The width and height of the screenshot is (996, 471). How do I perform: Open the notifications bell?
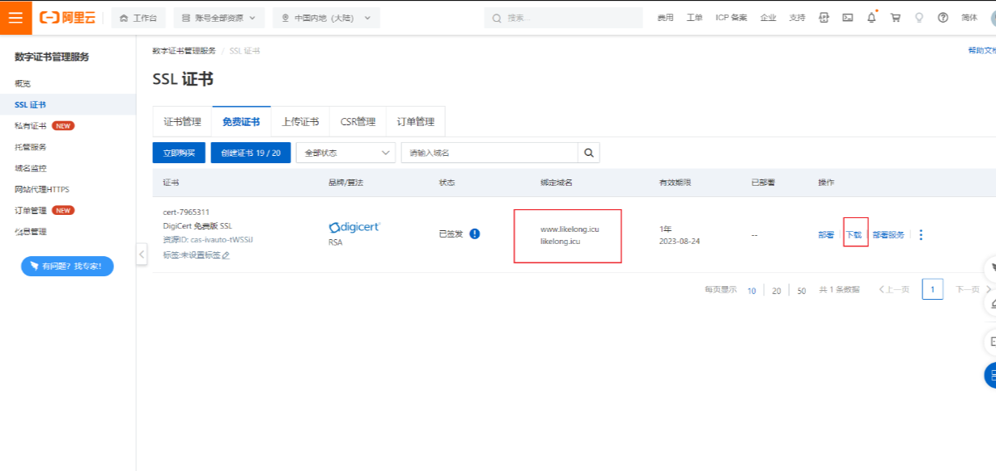[871, 18]
